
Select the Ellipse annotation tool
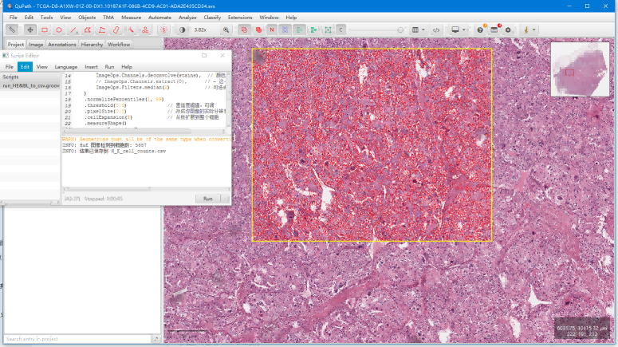[x=59, y=30]
